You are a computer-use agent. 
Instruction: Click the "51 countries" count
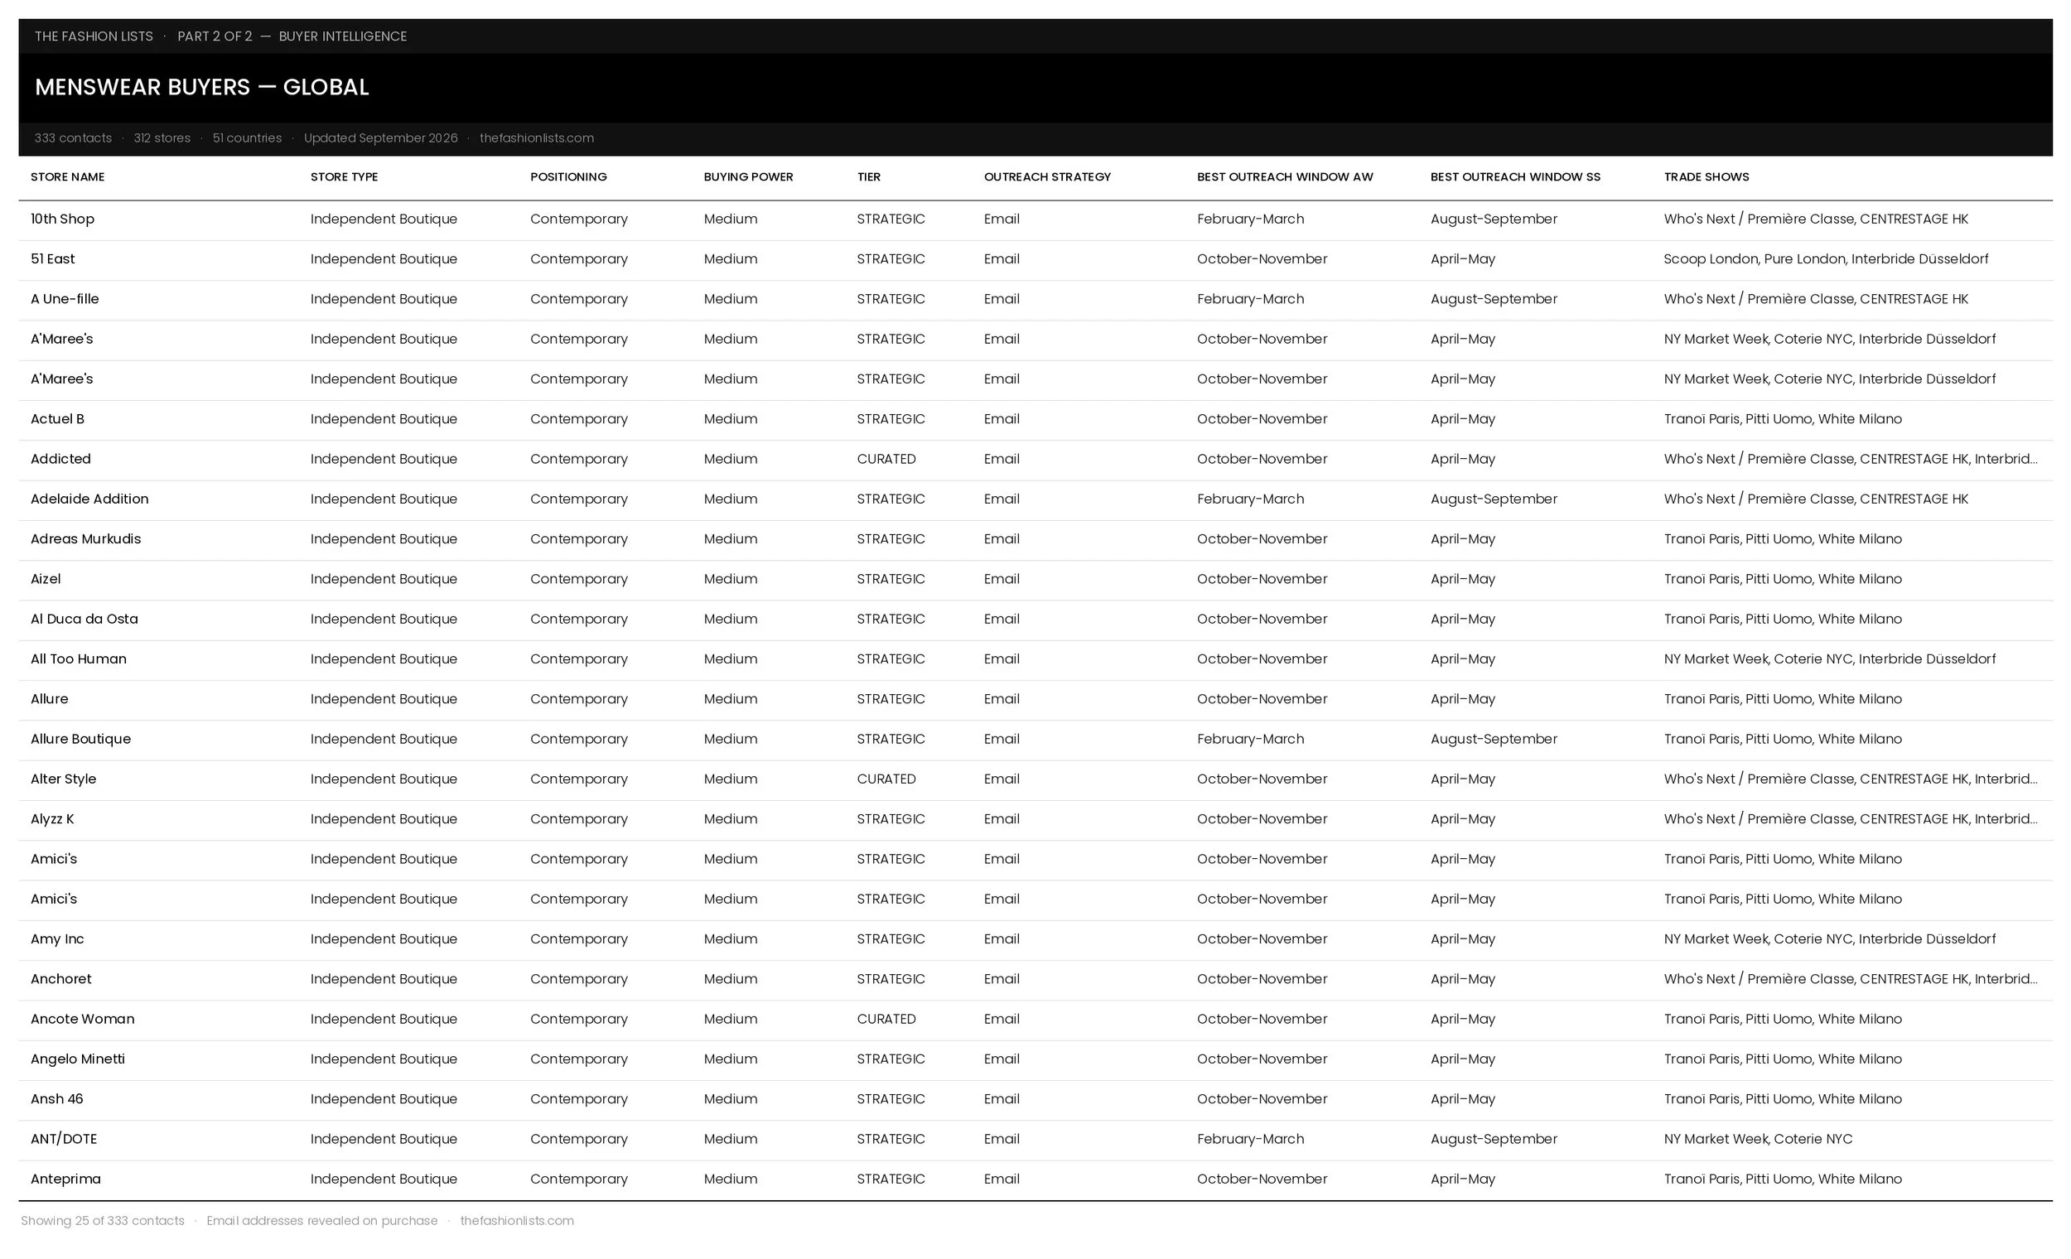pos(247,137)
